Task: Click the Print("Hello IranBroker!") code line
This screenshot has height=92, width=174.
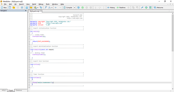Action: coord(43,82)
